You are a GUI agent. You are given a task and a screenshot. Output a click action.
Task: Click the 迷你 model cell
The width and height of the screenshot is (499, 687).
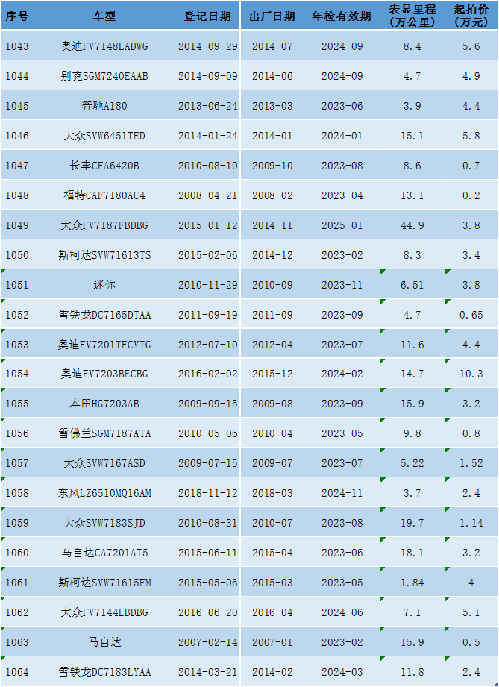[104, 284]
